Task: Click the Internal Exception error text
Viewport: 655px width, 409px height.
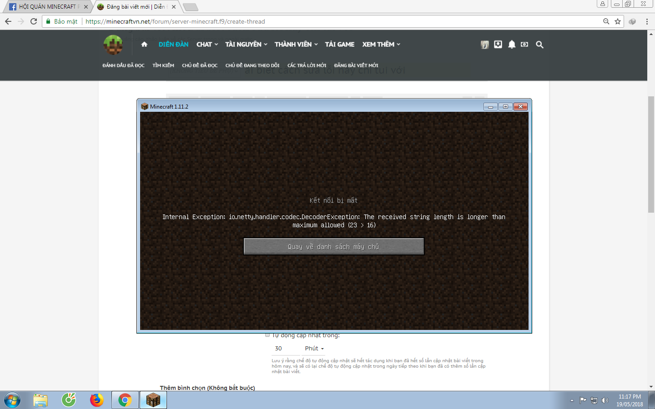Action: pyautogui.click(x=334, y=221)
